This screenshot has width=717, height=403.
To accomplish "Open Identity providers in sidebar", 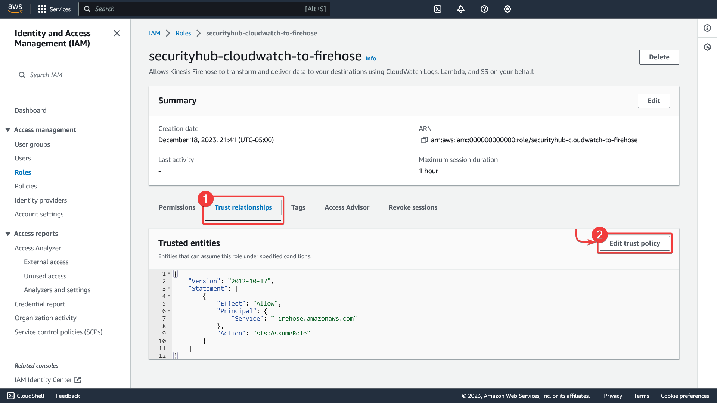I will click(x=41, y=200).
